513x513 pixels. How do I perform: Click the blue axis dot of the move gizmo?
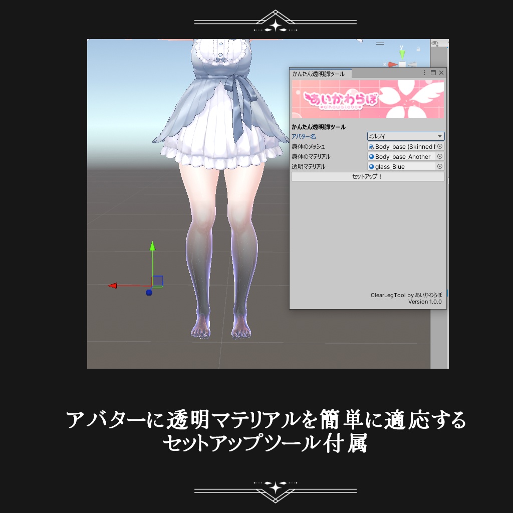pos(148,292)
